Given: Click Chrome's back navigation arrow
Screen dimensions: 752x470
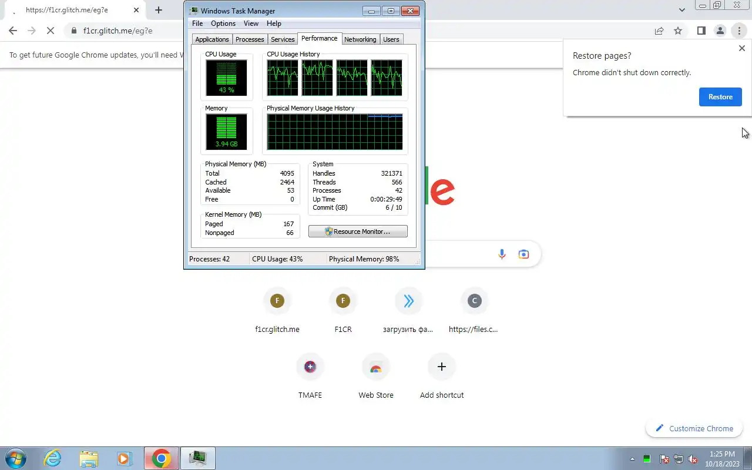Looking at the screenshot, I should (x=13, y=31).
